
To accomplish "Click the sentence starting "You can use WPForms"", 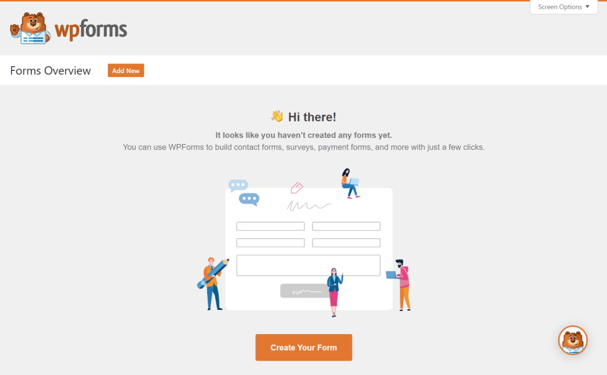I will pyautogui.click(x=303, y=147).
